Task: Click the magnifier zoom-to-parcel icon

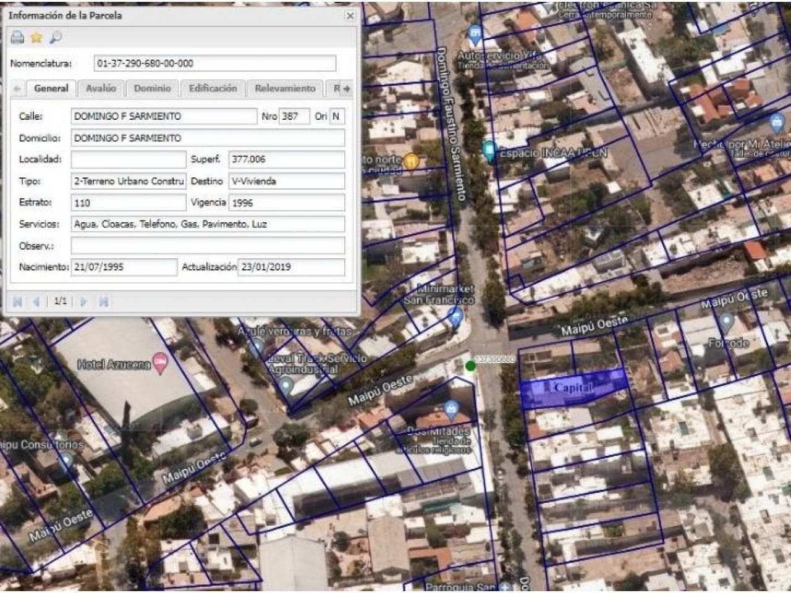Action: click(56, 38)
